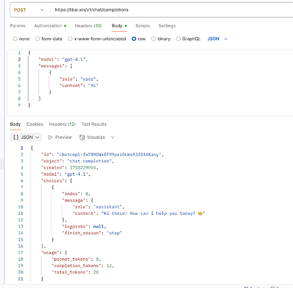
Task: Open the request Headers (10) tab
Action: 88,26
